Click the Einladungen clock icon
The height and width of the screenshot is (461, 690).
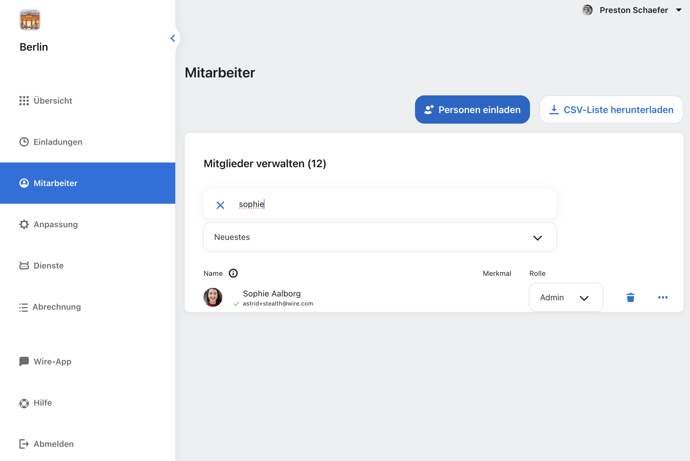click(24, 142)
